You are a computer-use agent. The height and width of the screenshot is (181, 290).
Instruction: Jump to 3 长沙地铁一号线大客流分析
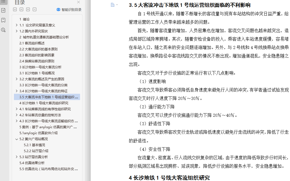coord(40,67)
